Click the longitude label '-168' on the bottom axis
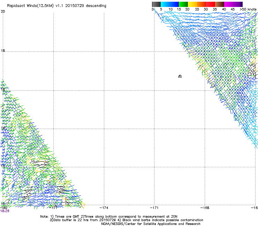Viewport: 258px width, 226px height. (x=205, y=208)
